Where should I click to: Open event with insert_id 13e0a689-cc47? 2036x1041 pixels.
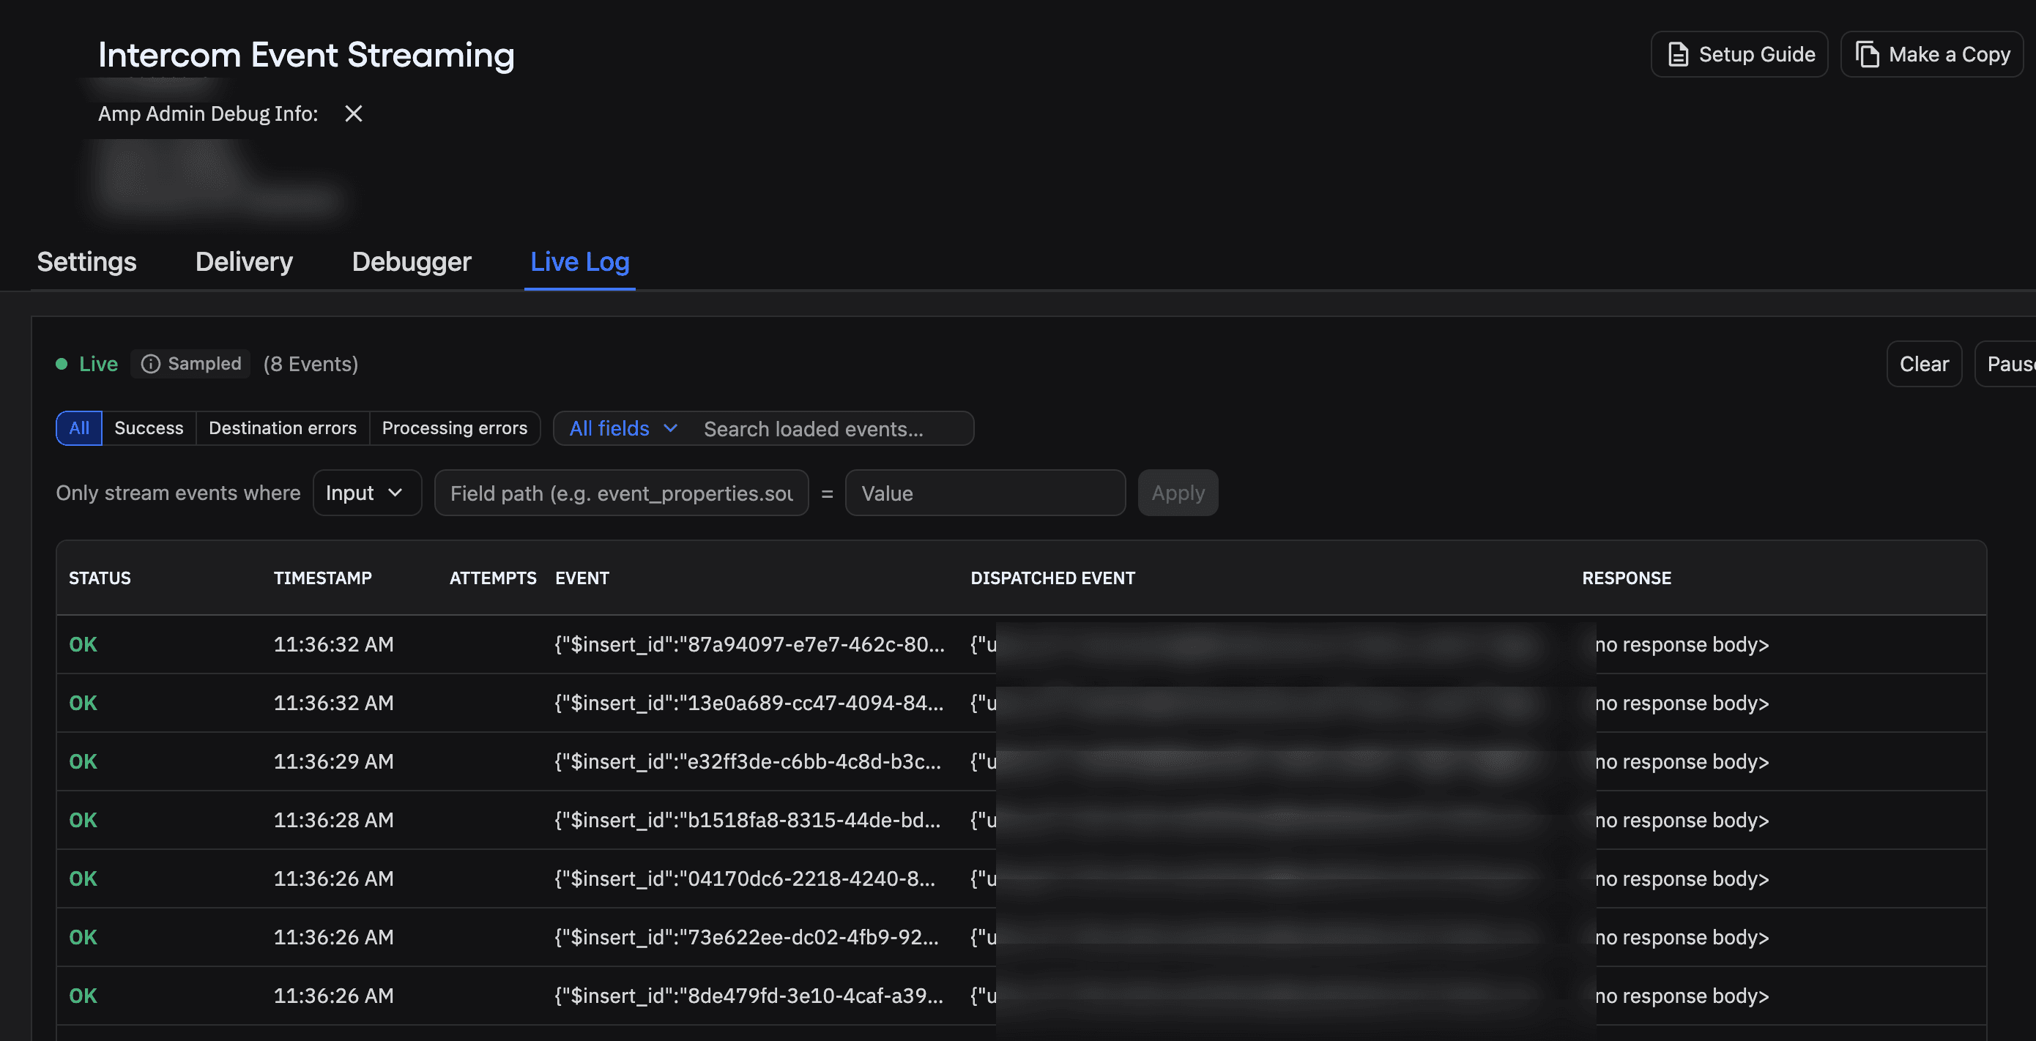748,703
